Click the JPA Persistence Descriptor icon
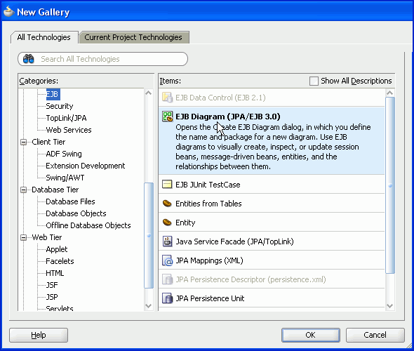This screenshot has width=414, height=351. pos(167,279)
